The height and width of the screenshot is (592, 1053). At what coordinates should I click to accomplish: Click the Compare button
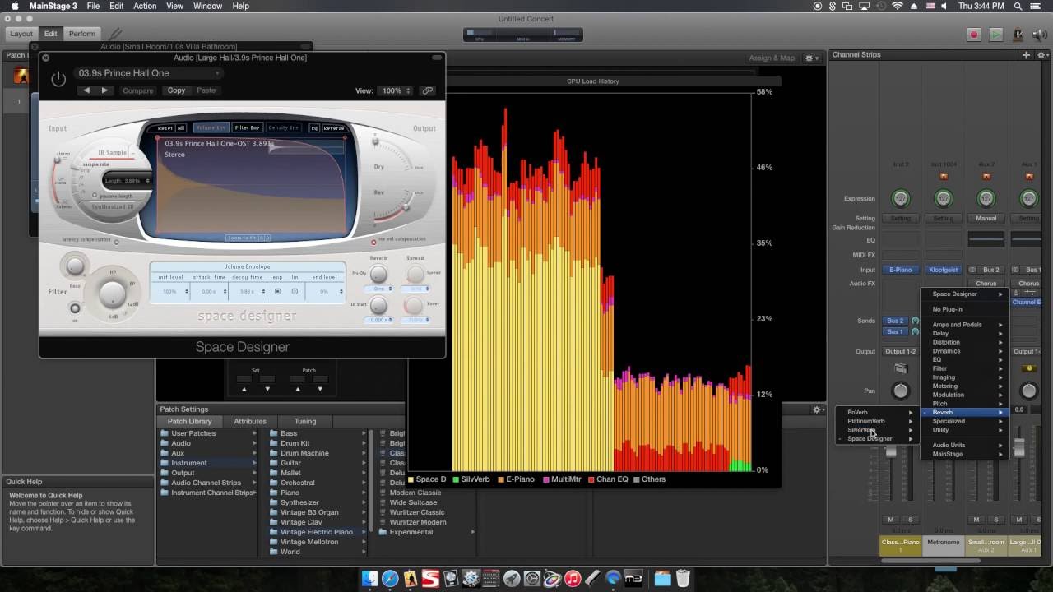[138, 90]
